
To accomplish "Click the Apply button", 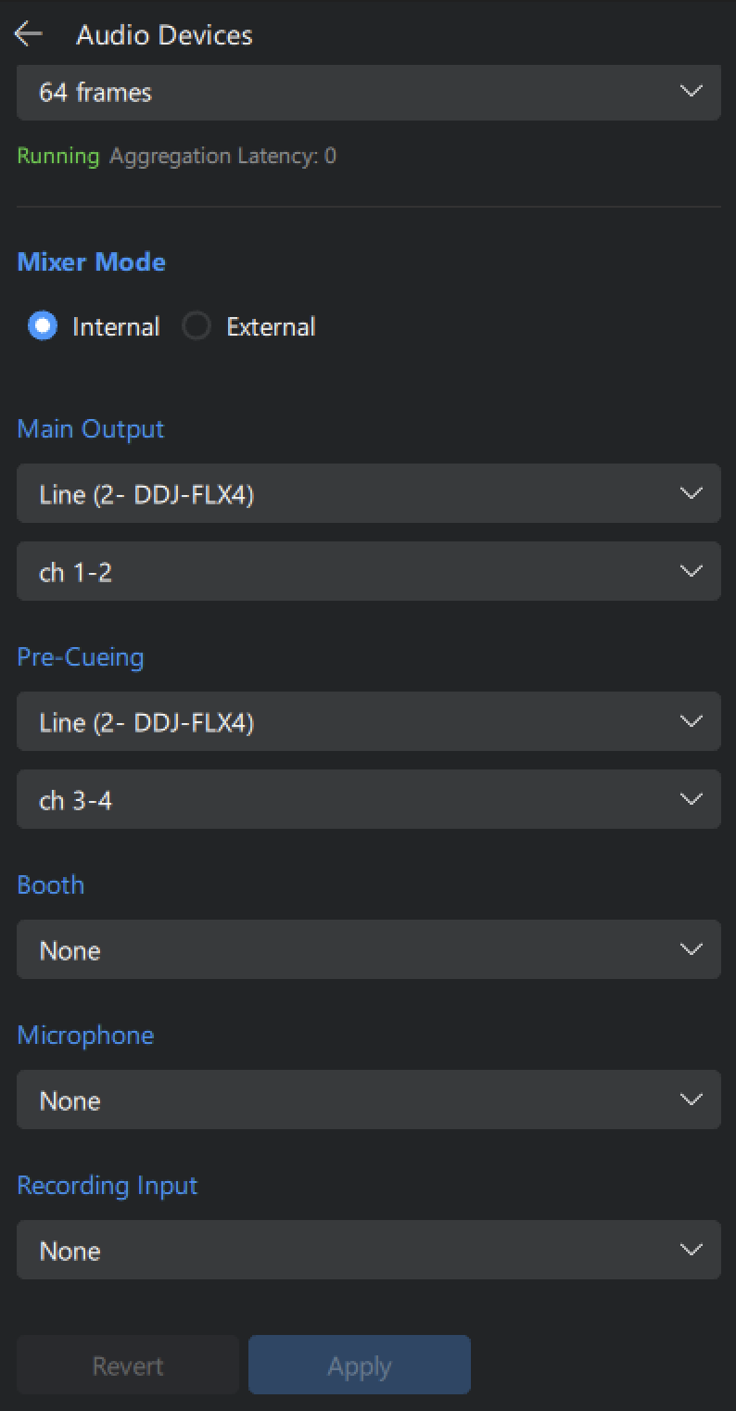I will (359, 1365).
